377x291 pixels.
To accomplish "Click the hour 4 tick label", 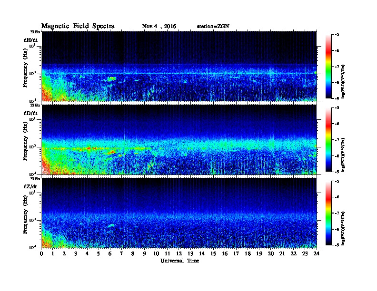I will coord(87,253).
